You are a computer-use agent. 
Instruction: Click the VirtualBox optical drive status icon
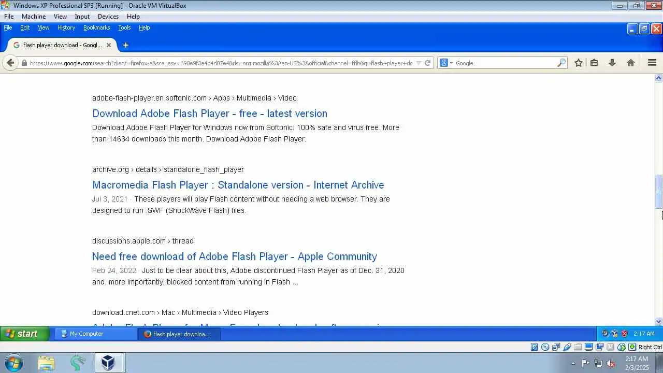[x=545, y=347]
